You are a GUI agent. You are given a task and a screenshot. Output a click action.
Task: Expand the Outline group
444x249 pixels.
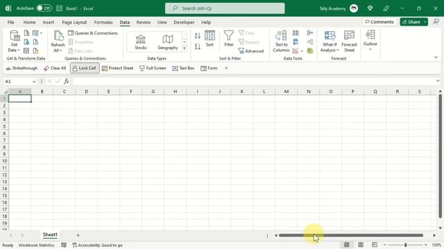pos(370,40)
